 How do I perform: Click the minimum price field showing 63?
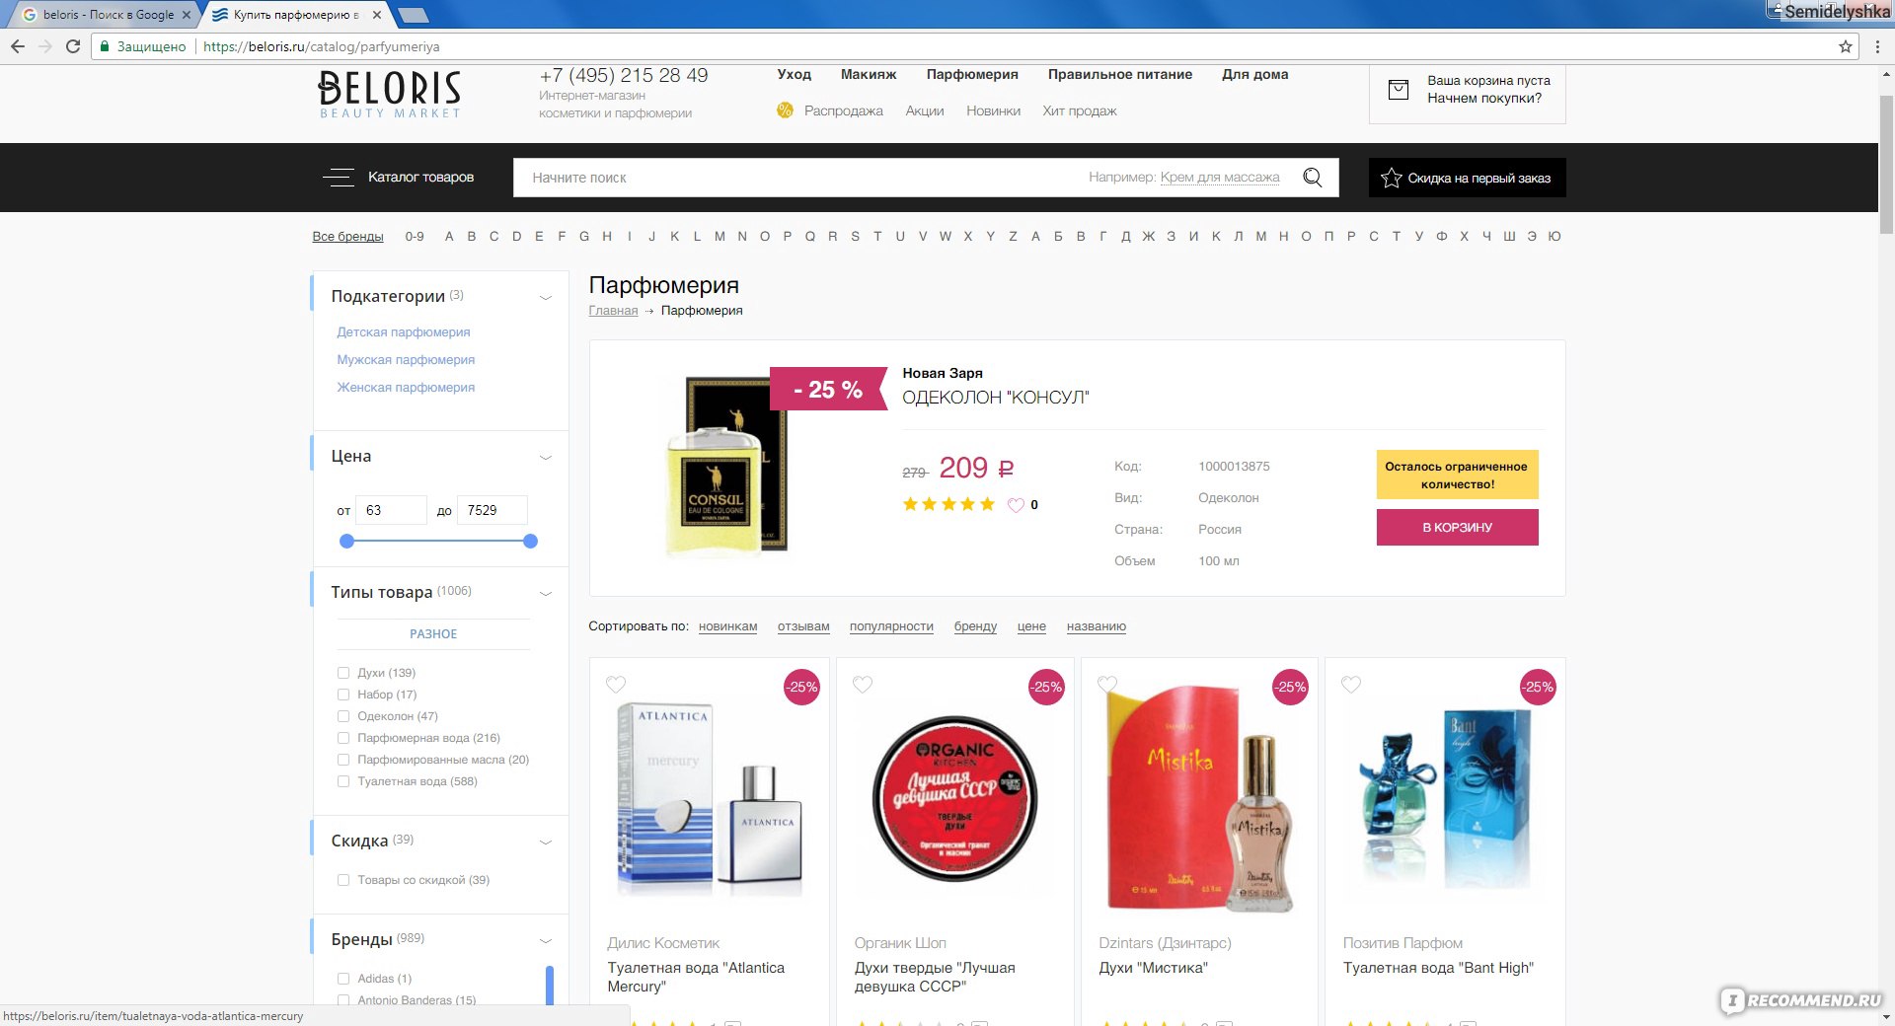(x=391, y=510)
